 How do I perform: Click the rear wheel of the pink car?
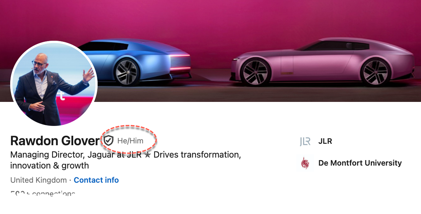click(x=375, y=72)
